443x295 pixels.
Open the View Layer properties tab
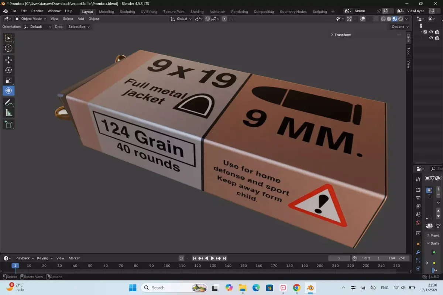point(418,206)
